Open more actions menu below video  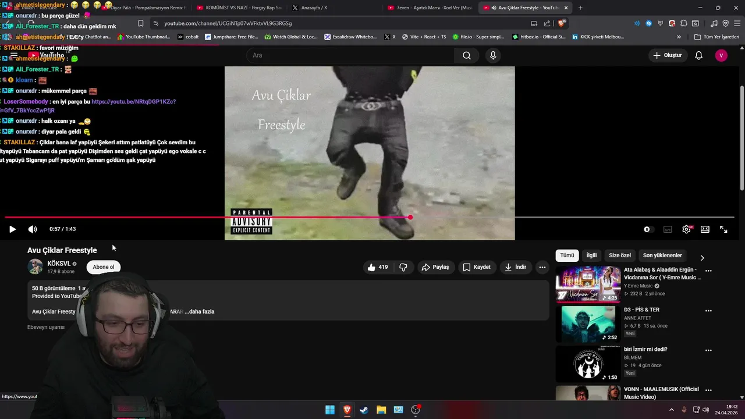pyautogui.click(x=542, y=267)
